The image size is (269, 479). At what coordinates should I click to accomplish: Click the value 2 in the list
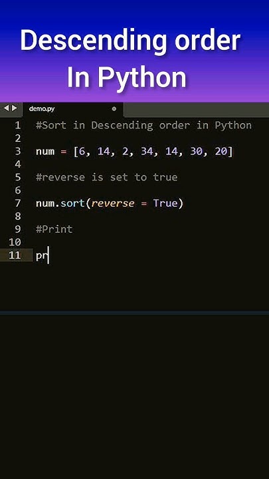tap(125, 151)
